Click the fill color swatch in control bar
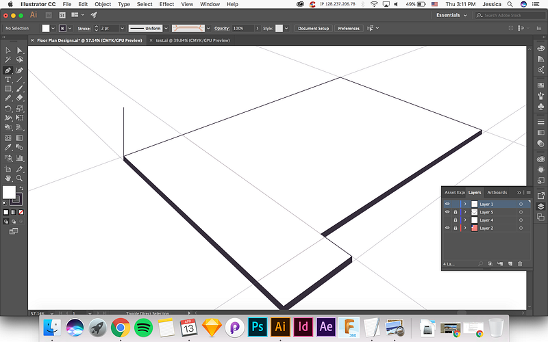The width and height of the screenshot is (548, 342). pos(47,29)
